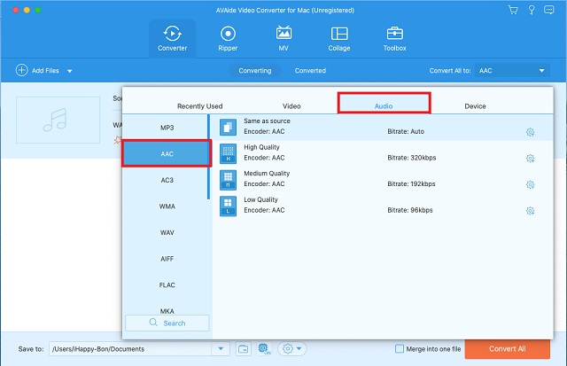Switch to the Video tab
The image size is (567, 366).
(x=291, y=106)
